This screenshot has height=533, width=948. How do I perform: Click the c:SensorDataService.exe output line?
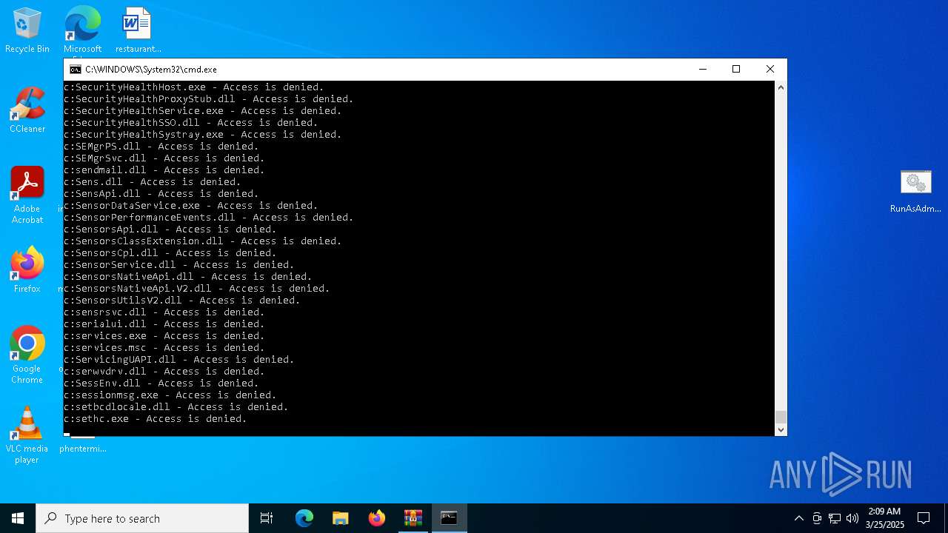point(191,206)
